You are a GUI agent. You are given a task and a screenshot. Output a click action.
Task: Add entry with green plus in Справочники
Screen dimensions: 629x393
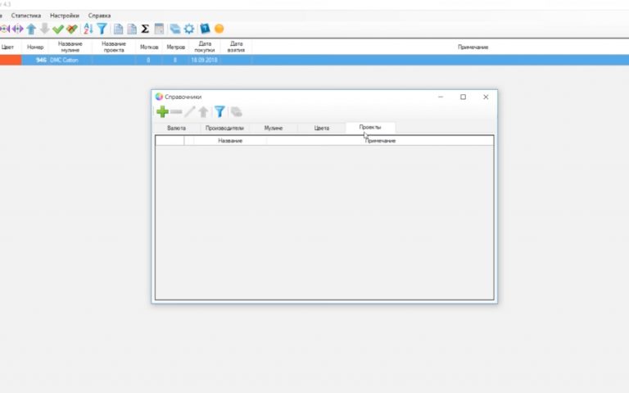click(x=162, y=111)
